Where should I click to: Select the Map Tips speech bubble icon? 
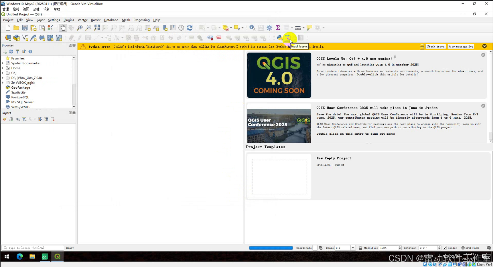coord(309,28)
